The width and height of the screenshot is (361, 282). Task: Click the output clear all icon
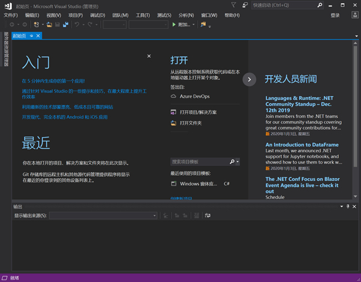[x=197, y=215]
